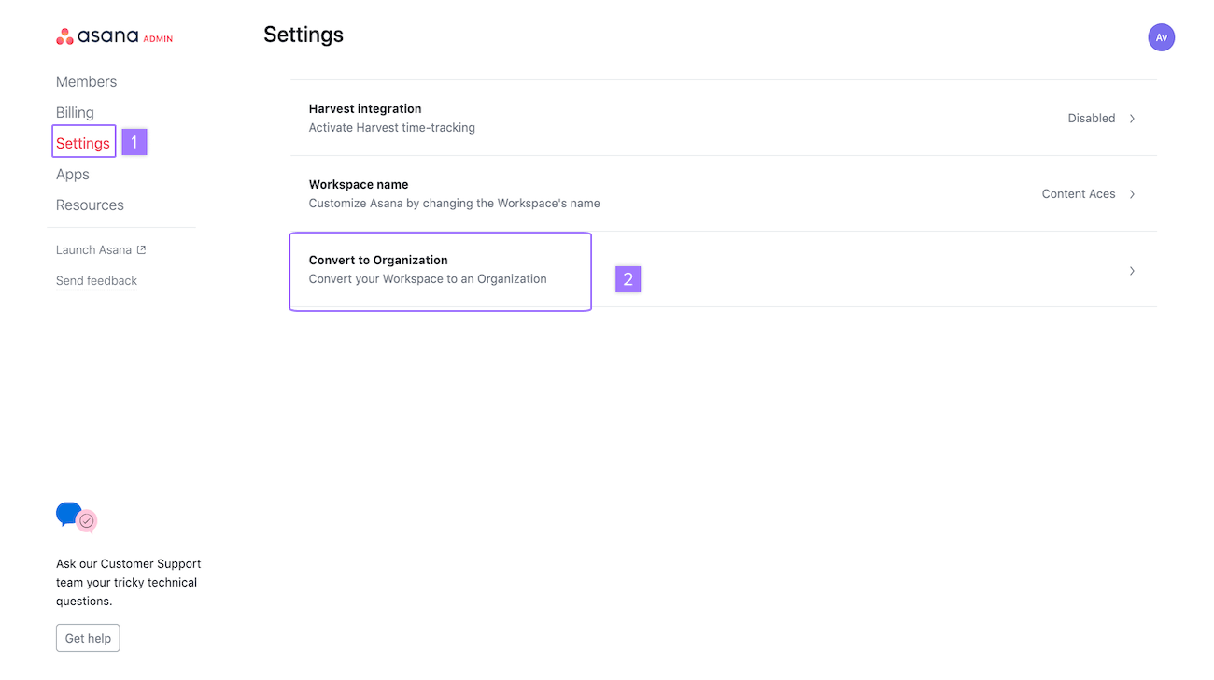
Task: Click the Launch Asana external-link icon
Action: point(142,250)
